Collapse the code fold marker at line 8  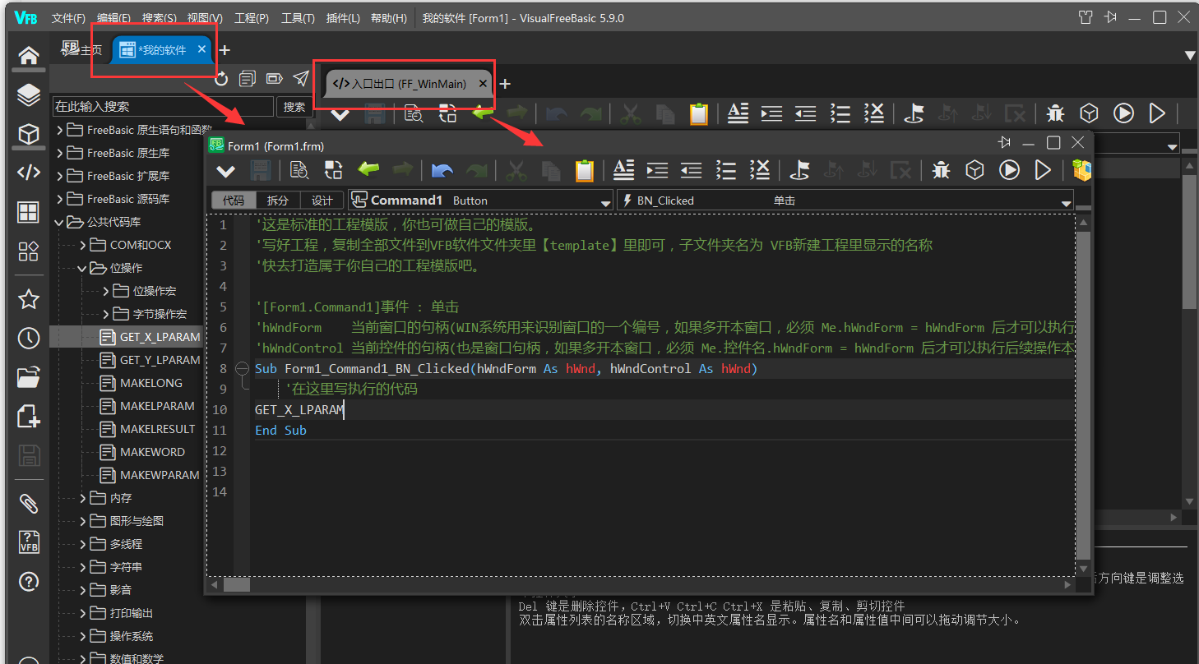point(243,369)
